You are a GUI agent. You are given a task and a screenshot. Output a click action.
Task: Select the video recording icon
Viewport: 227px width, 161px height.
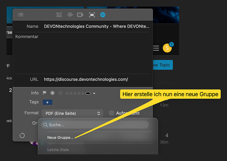pyautogui.click(x=80, y=15)
